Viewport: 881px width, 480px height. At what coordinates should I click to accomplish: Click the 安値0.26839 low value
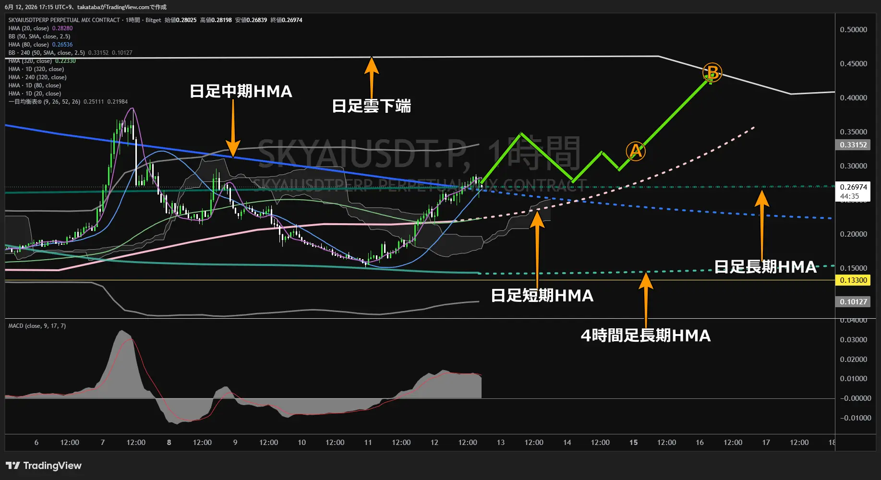[251, 20]
